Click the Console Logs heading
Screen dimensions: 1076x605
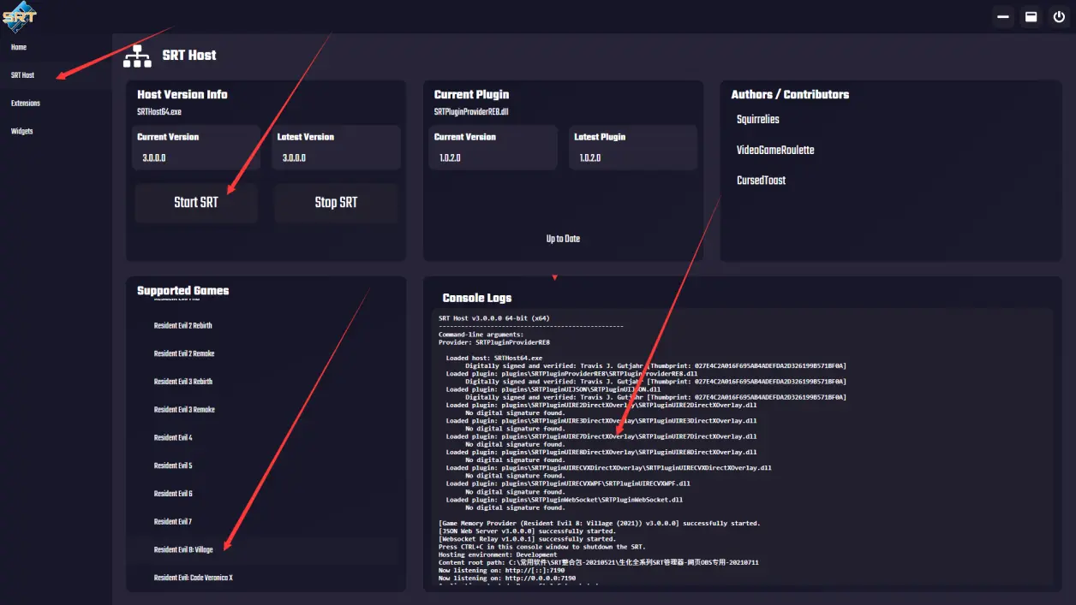476,299
